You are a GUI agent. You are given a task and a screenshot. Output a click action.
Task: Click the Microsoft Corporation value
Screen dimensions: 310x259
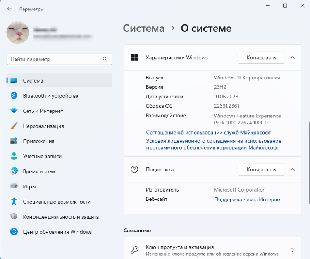[239, 190]
